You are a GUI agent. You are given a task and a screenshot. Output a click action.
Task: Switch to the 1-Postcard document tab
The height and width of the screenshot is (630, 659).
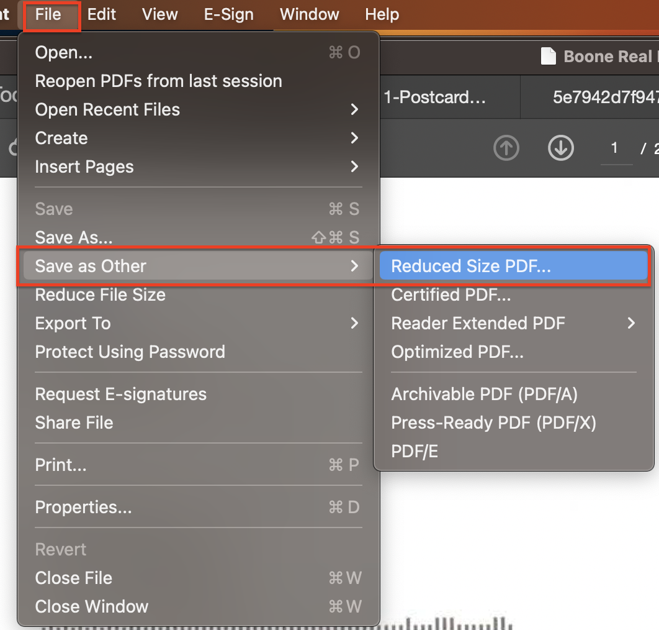[434, 98]
